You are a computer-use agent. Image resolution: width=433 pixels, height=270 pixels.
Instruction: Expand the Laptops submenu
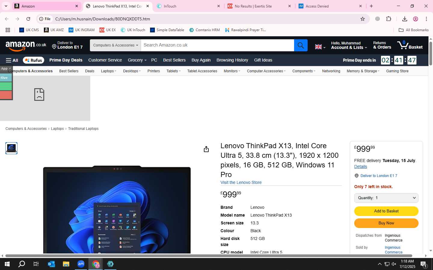[109, 71]
